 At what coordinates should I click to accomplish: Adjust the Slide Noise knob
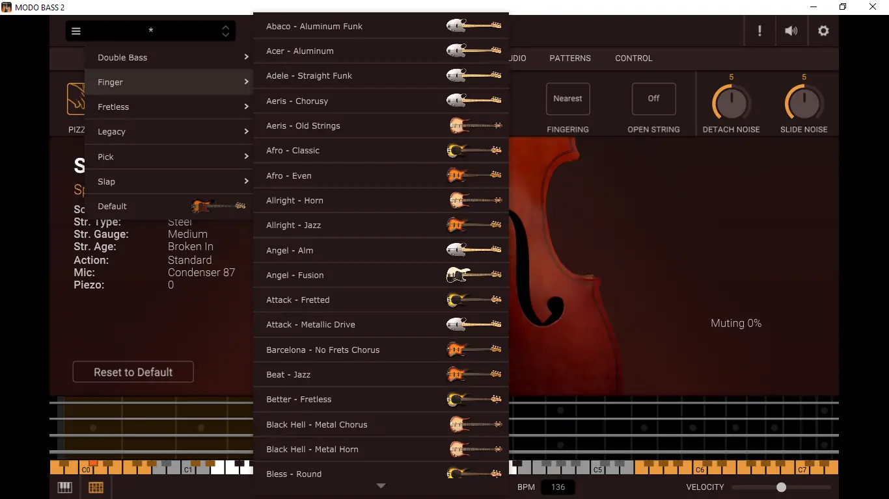click(804, 103)
